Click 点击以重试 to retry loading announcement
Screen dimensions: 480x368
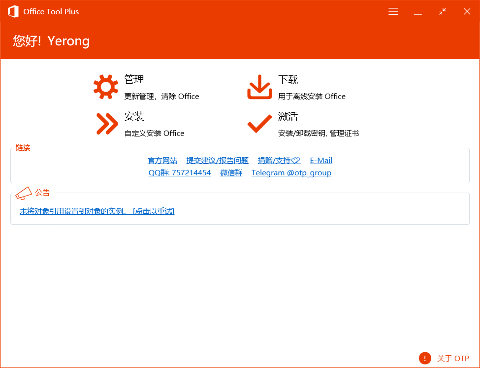[x=154, y=211]
